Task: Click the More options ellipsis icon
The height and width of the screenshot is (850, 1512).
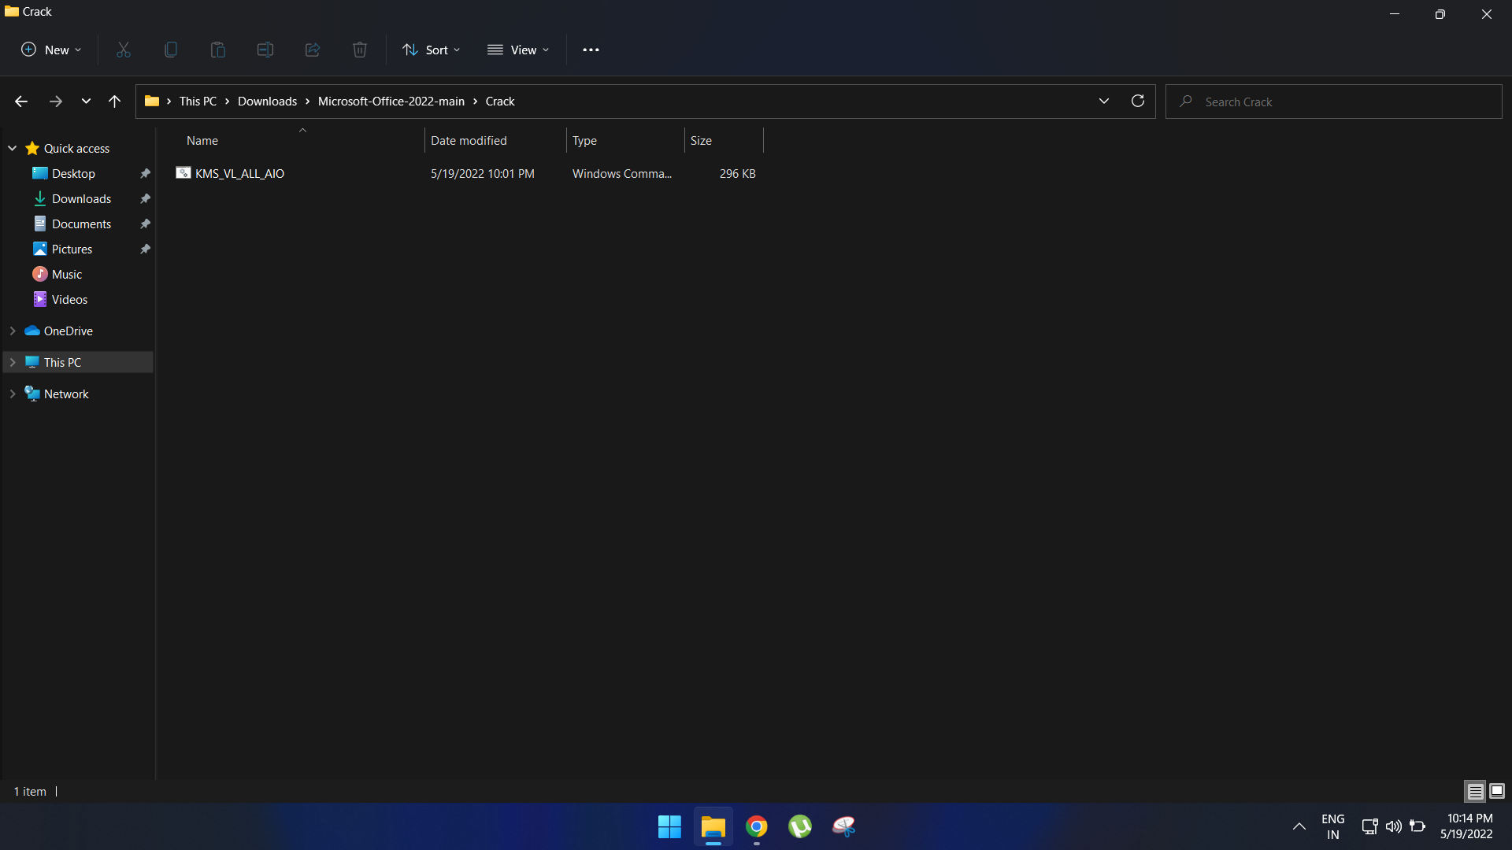Action: (x=591, y=49)
